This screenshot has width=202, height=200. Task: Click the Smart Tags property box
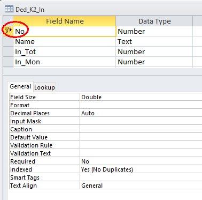coord(141,177)
